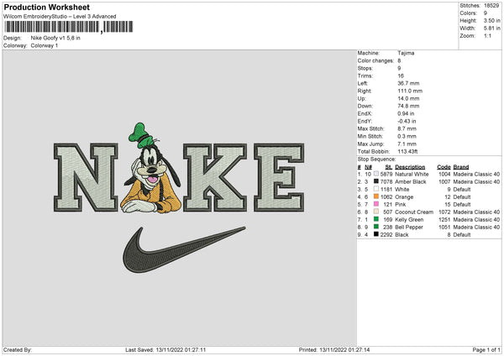Click the Nike Goofy embroidery design preview
Viewport: 504px width, 356px height.
pyautogui.click(x=179, y=198)
